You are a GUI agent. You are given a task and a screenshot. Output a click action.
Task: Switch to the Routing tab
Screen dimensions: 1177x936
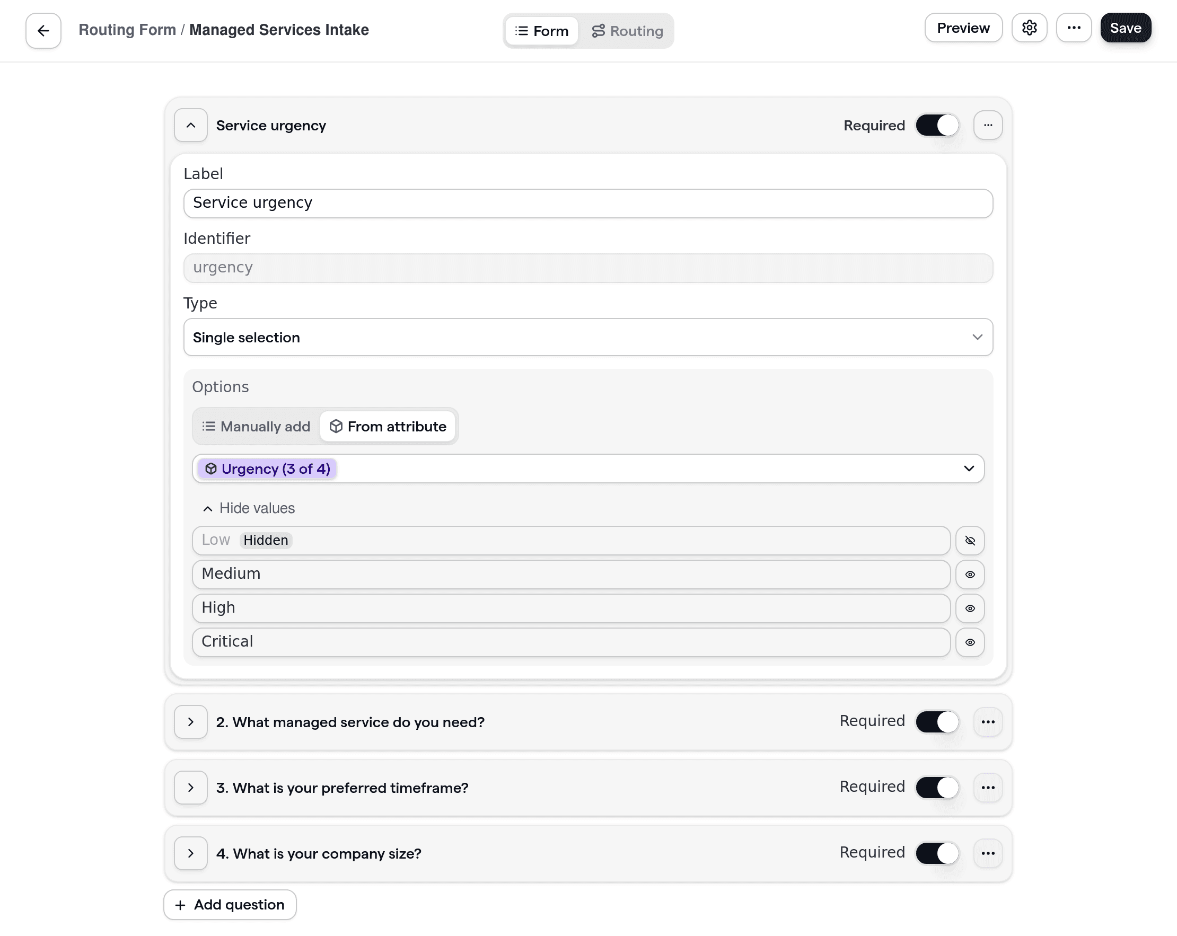(627, 31)
